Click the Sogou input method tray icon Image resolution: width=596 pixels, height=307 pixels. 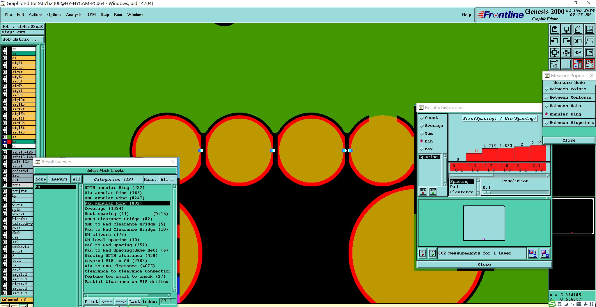point(552,304)
